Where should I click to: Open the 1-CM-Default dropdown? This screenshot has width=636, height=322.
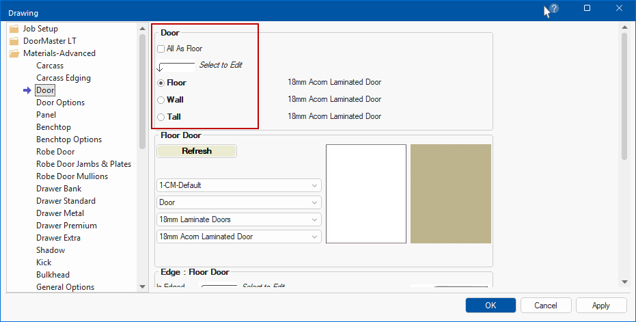[239, 185]
